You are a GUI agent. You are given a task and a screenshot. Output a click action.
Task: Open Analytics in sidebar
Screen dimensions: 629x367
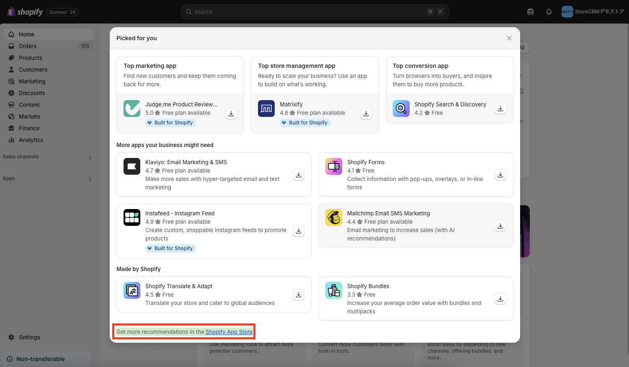coord(49,140)
